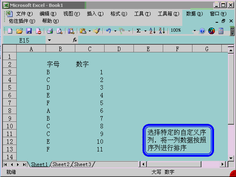Sort ascending with the A-Z icon
Screen dimensions: 236x177
coord(152,31)
